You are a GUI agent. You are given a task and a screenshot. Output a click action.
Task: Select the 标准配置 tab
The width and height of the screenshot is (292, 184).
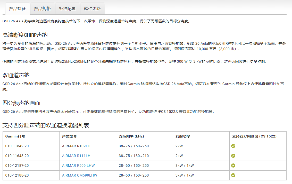[67, 8]
